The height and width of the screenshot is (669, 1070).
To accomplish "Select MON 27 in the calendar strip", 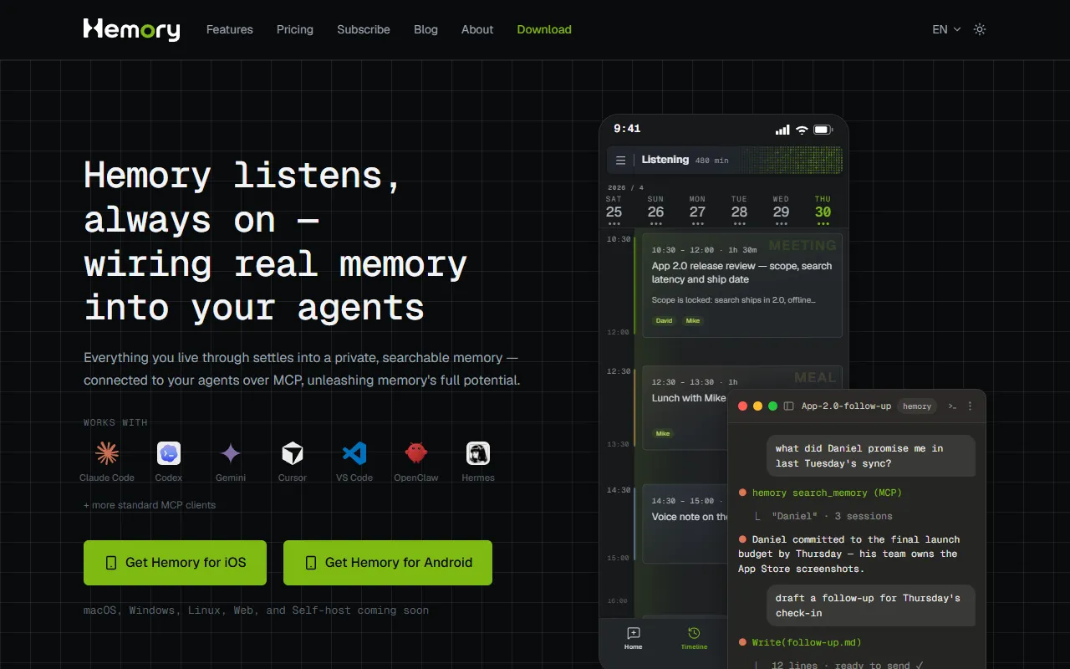I will pos(698,209).
